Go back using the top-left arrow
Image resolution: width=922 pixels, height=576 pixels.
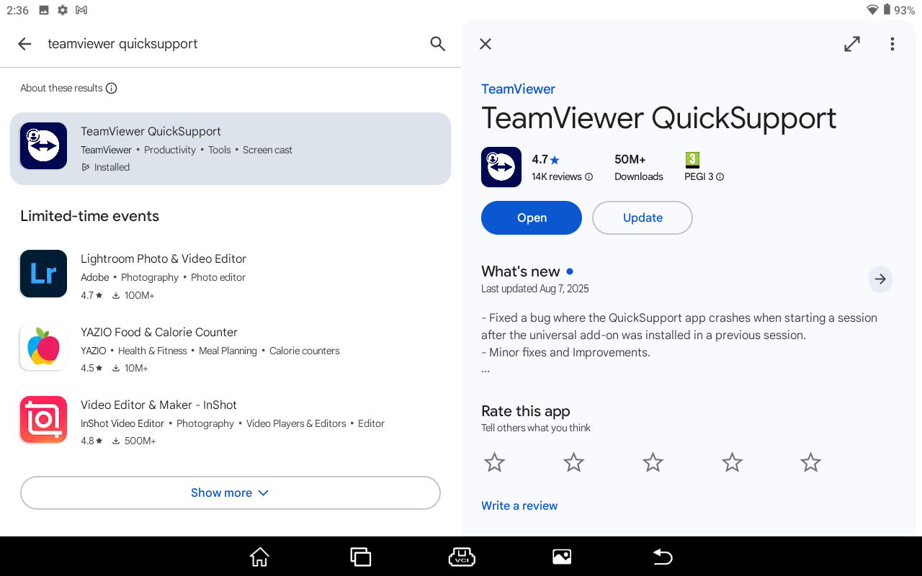(x=24, y=44)
